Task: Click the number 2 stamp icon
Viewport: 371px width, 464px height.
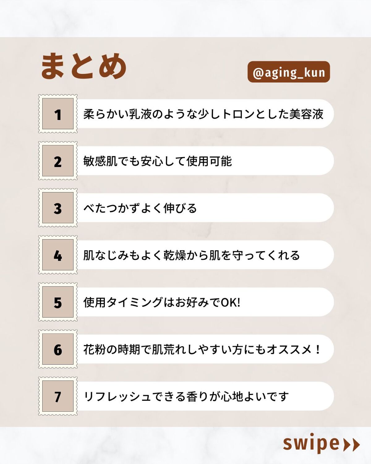Action: click(58, 161)
